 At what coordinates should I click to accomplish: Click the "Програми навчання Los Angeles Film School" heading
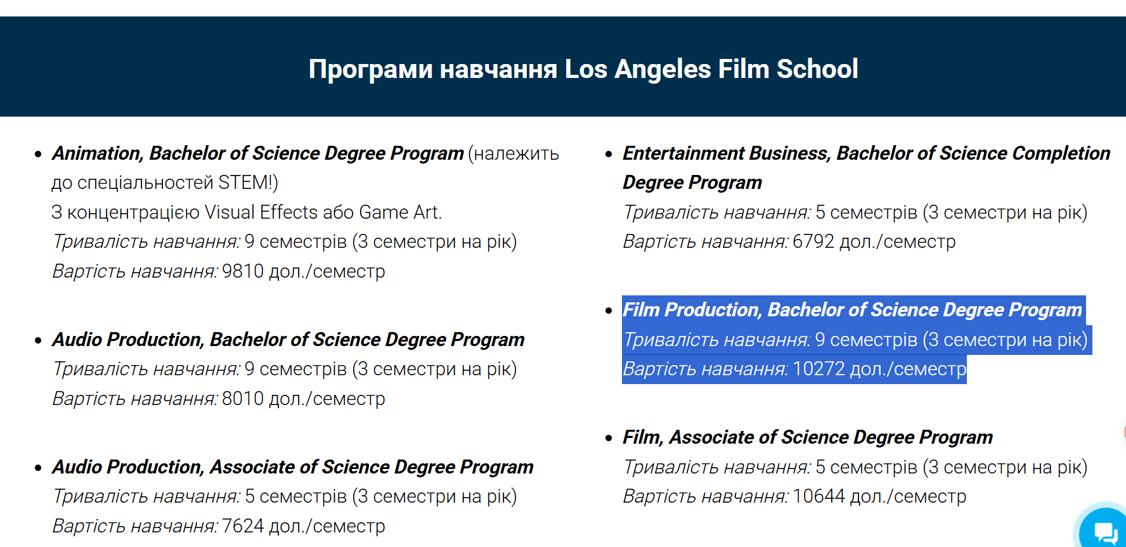(583, 68)
